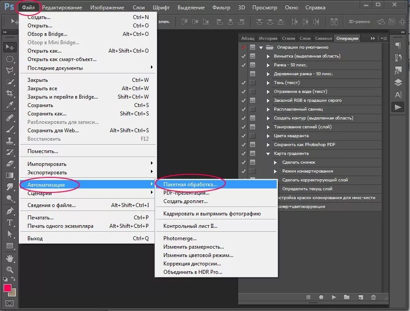
Task: Select the Clone Stamp tool
Action: coord(10,141)
